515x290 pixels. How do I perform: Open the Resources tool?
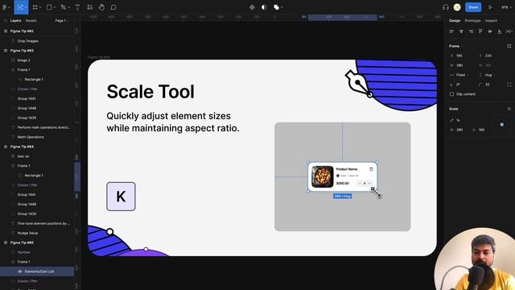(89, 7)
